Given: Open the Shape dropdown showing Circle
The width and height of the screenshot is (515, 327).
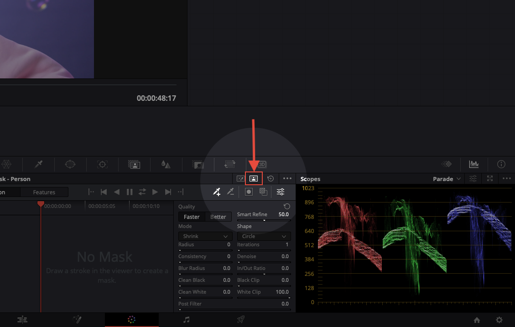Looking at the screenshot, I should click(263, 236).
